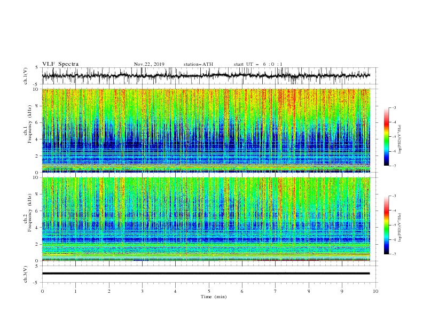Select the ch.1 color bar "log(PSD)(V²/Hz)" label
The height and width of the screenshot is (327, 423).
coord(400,139)
